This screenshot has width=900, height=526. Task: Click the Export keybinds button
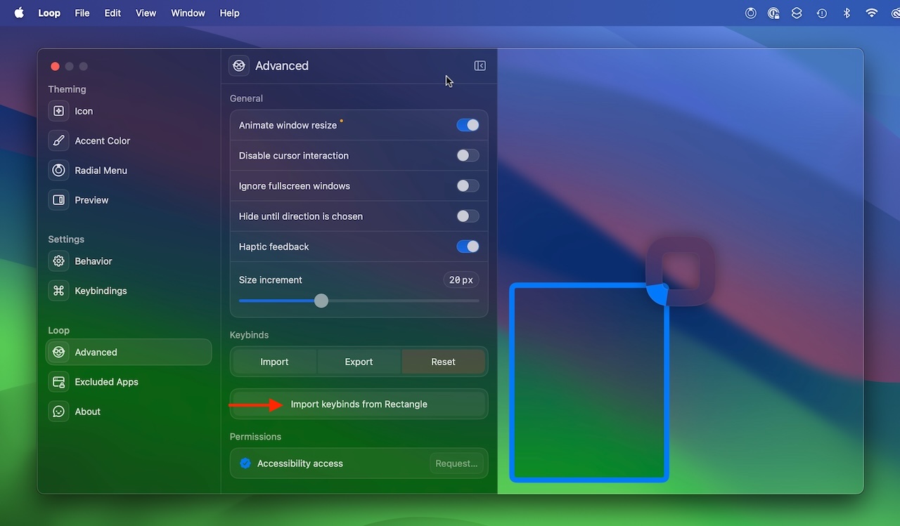tap(359, 362)
